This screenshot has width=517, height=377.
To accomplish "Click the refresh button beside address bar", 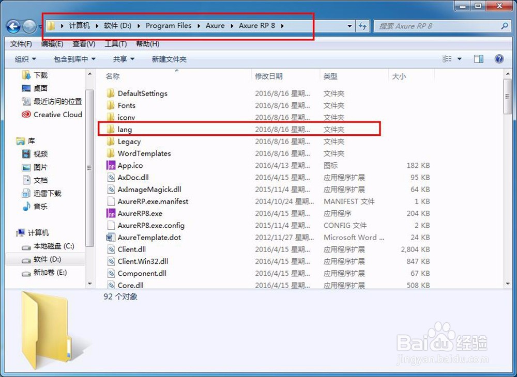I will point(363,26).
